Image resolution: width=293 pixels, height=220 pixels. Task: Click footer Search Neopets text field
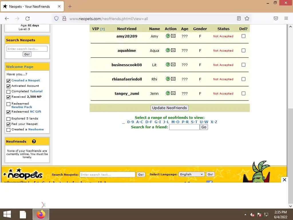pyautogui.click(x=107, y=174)
